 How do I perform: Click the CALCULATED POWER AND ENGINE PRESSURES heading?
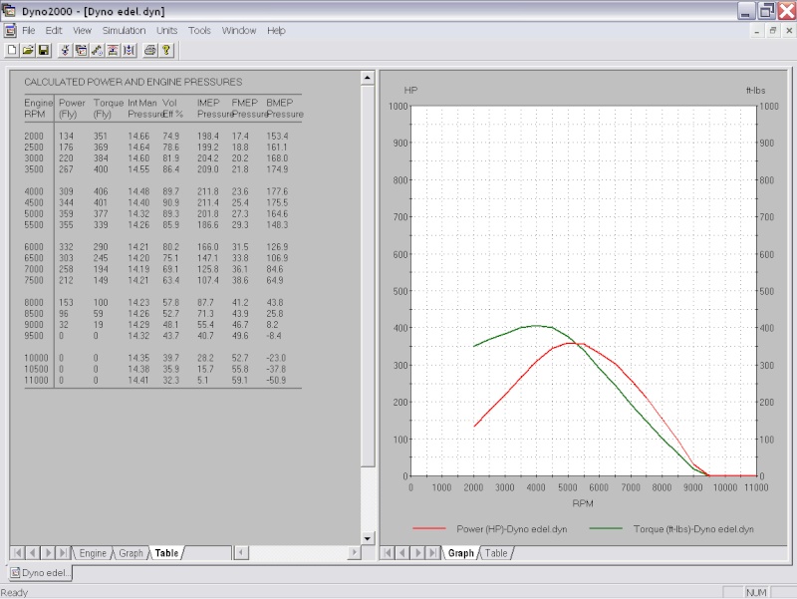pyautogui.click(x=133, y=82)
